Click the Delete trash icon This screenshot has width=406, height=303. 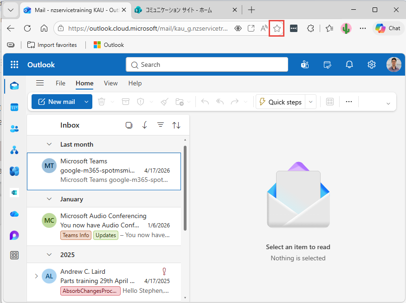102,102
